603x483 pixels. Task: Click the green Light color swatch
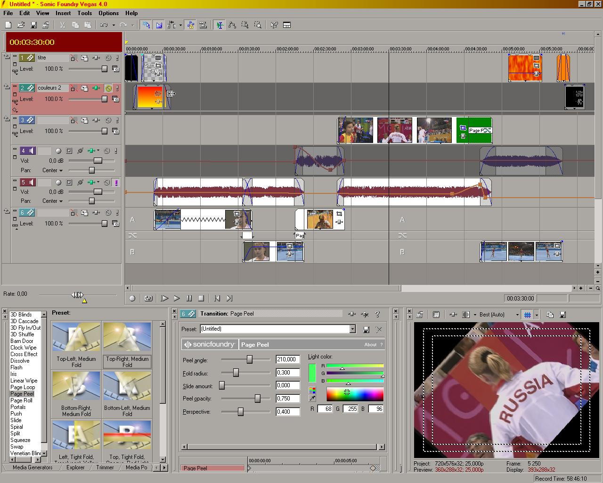[312, 373]
